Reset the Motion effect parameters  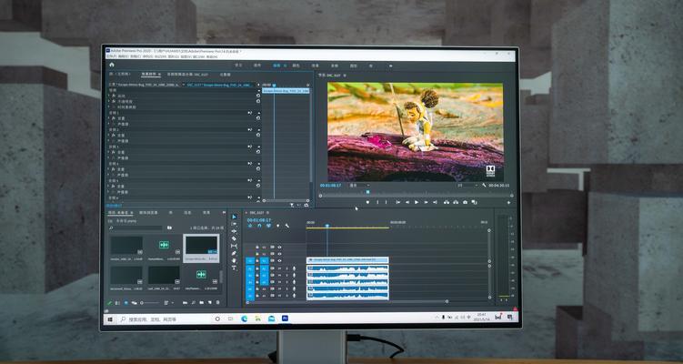tap(258, 96)
